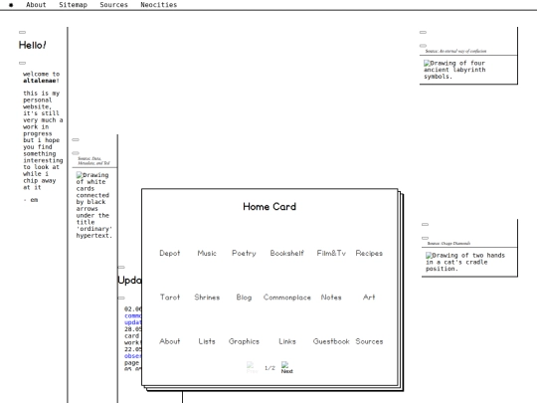
Task: Open Bookshelf on the Home Card
Action: (287, 254)
